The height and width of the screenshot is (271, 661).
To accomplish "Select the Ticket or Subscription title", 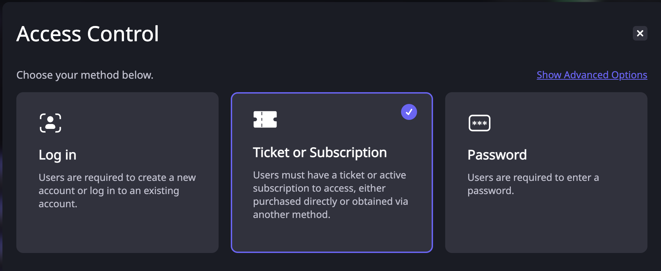I will pos(320,152).
